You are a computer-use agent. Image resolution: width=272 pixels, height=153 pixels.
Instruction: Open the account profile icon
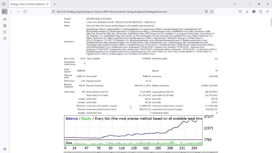coord(254,12)
